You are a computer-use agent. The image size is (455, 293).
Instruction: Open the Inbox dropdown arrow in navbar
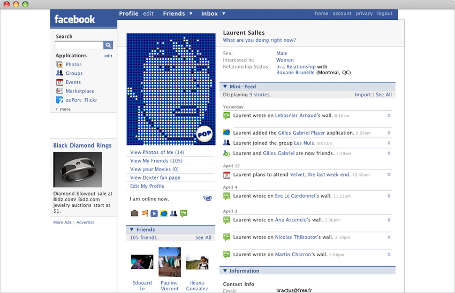[224, 13]
